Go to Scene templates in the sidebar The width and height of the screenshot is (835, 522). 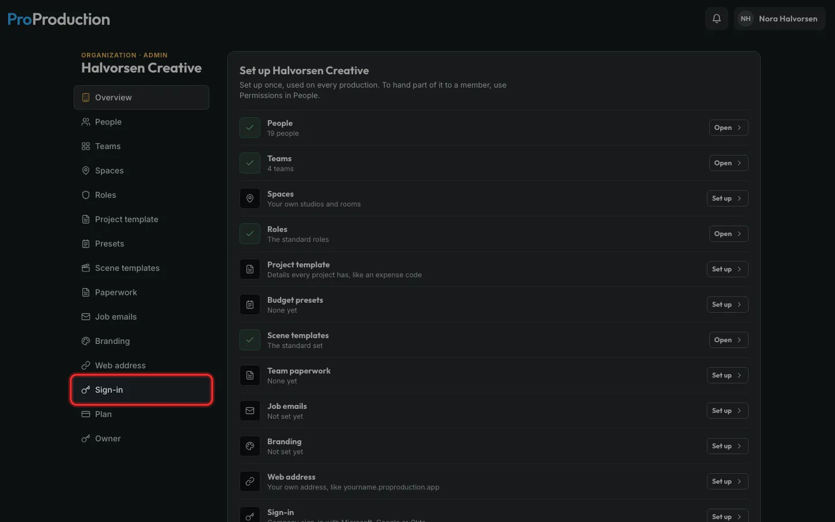click(141, 268)
